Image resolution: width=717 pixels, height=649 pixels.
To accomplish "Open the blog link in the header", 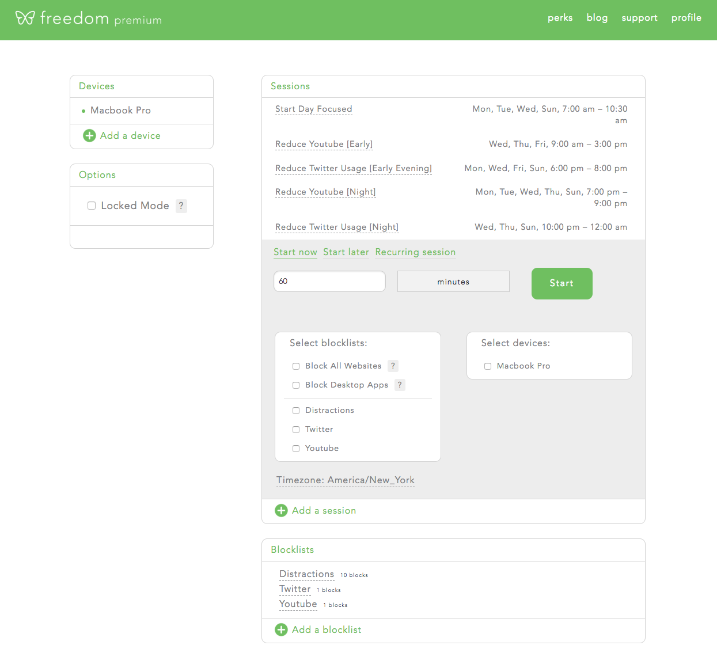I will tap(597, 18).
